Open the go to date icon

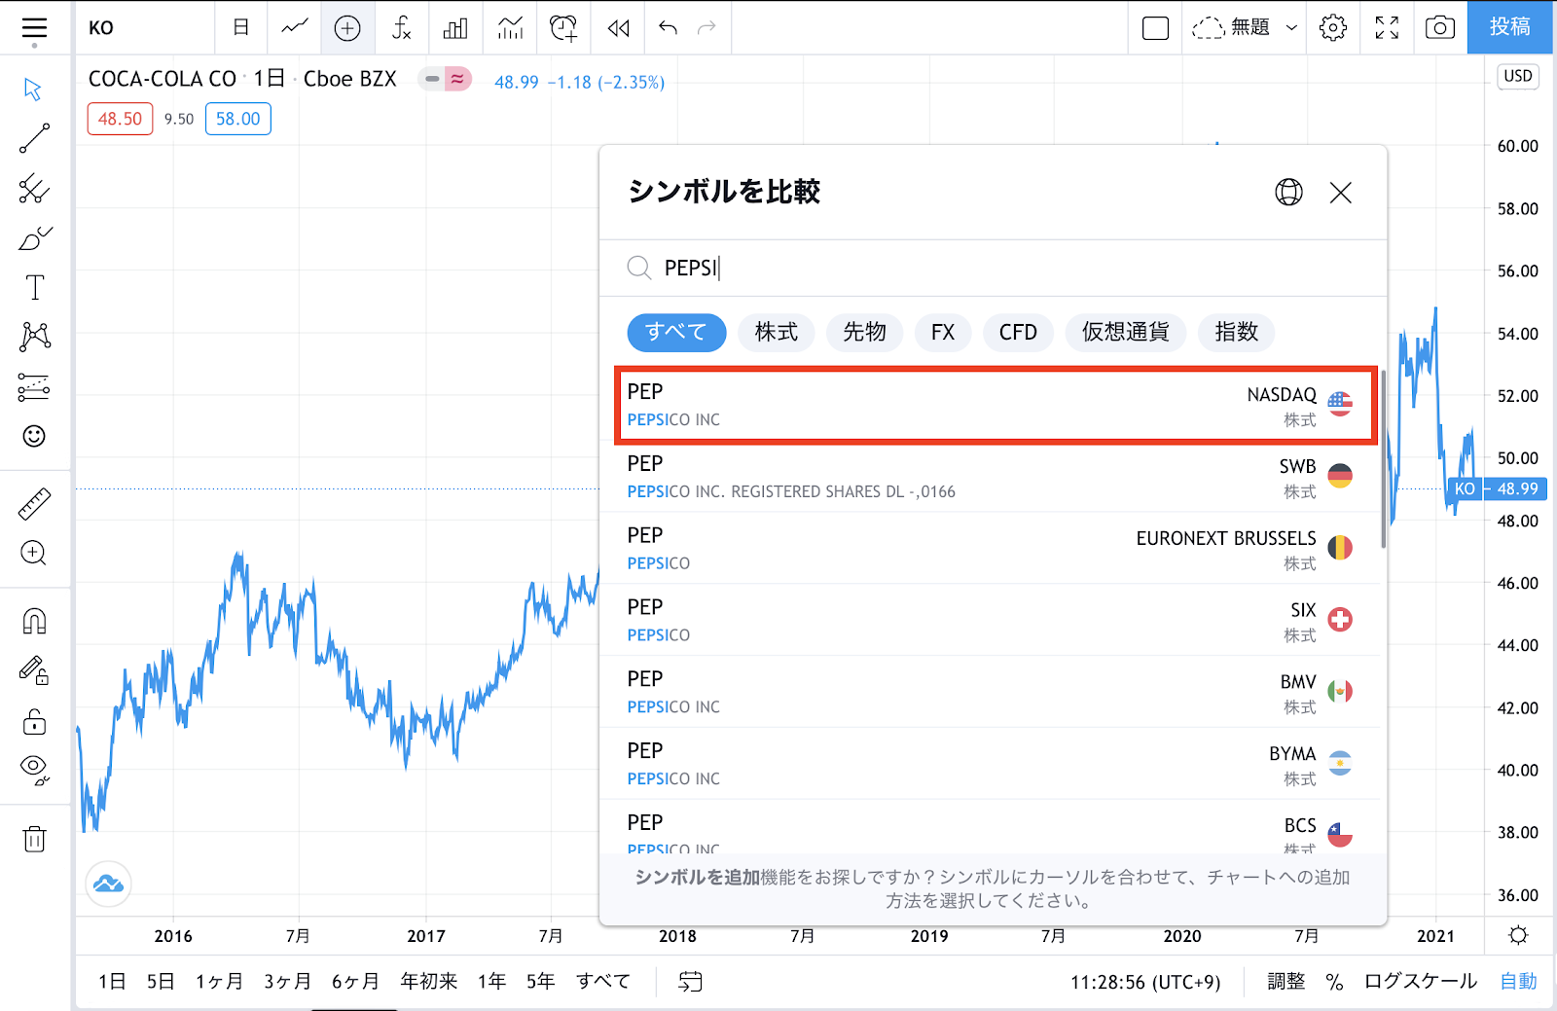[690, 981]
